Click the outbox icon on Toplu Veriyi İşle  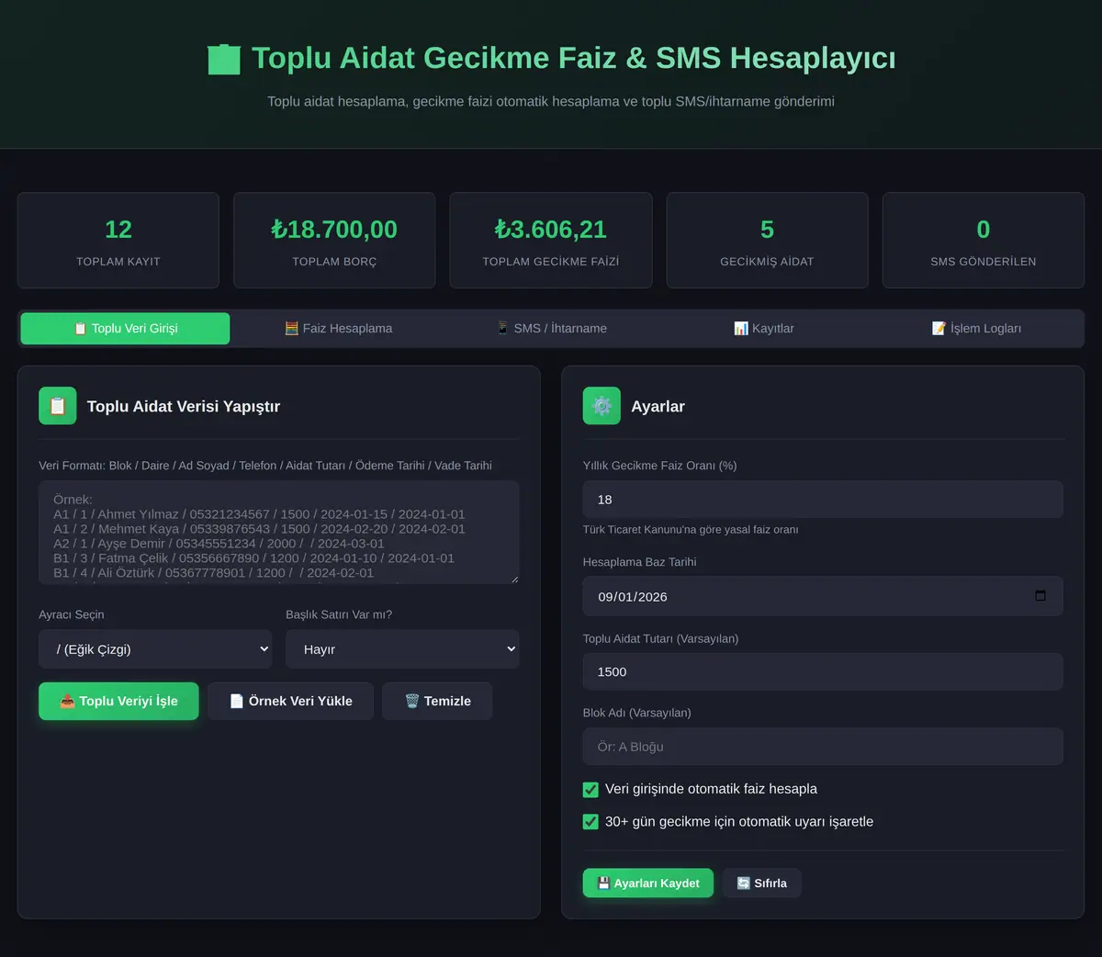click(67, 701)
